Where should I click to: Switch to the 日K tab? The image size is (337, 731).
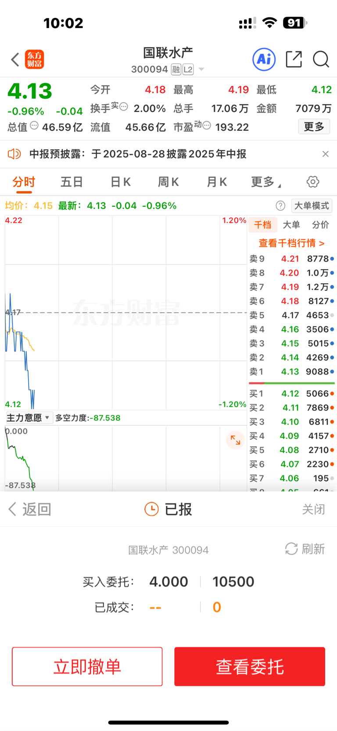(x=120, y=182)
